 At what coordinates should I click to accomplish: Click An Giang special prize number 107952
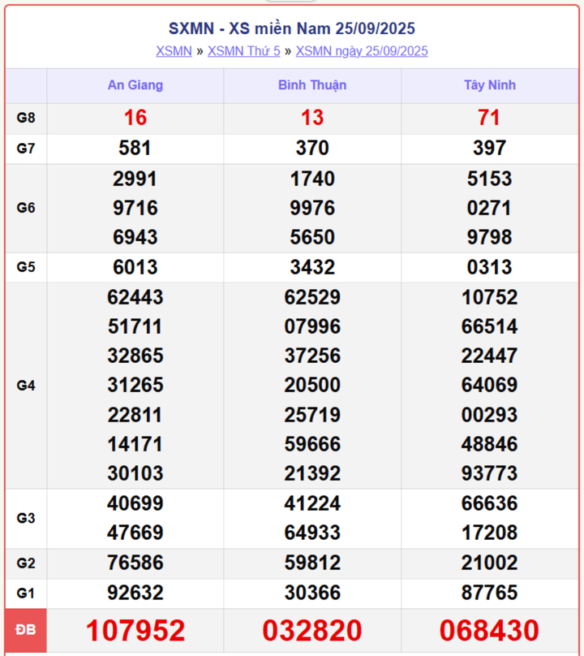135,631
